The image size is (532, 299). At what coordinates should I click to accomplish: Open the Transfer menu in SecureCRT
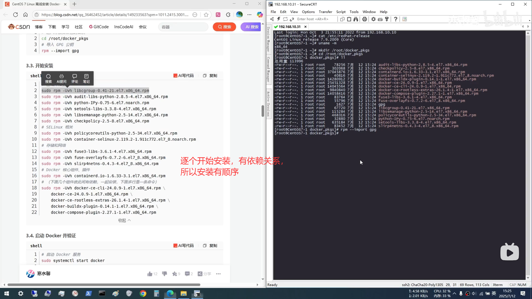pos(325,12)
